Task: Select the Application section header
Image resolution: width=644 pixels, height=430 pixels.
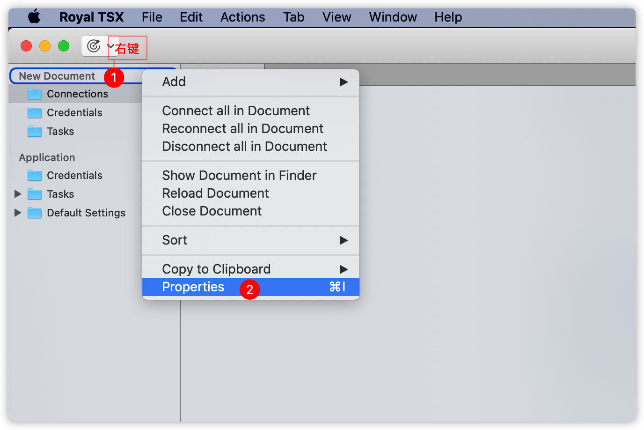Action: point(47,157)
